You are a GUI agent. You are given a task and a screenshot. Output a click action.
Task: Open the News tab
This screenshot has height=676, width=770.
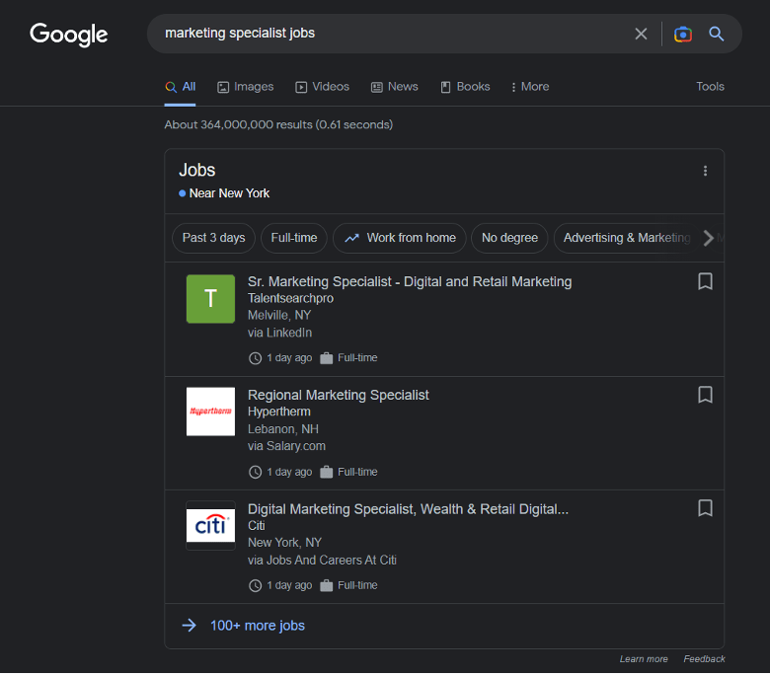pos(394,87)
